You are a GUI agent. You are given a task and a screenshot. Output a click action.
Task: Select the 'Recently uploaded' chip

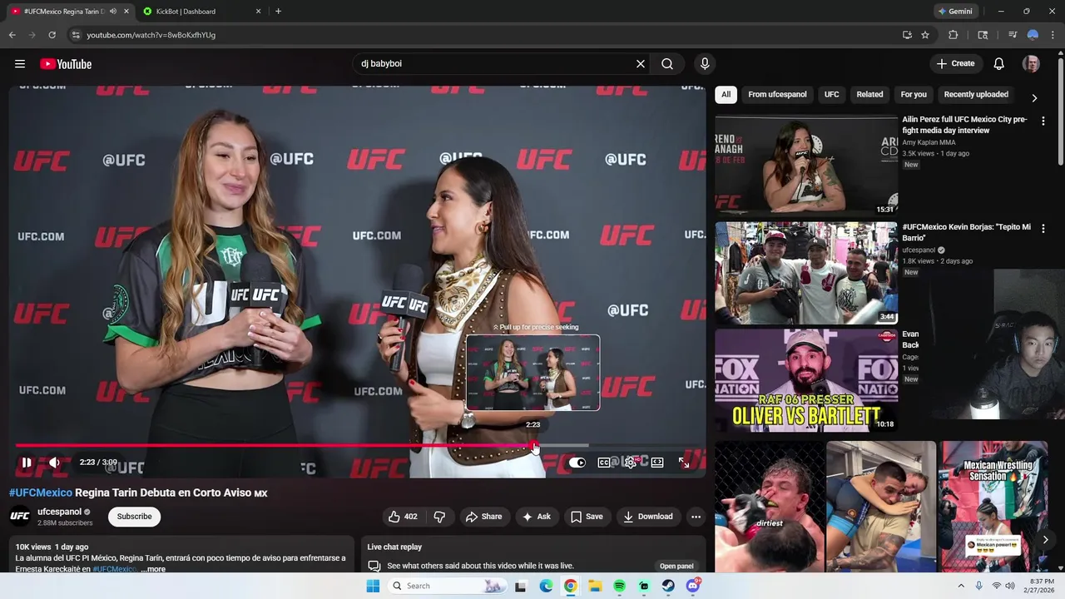click(976, 95)
